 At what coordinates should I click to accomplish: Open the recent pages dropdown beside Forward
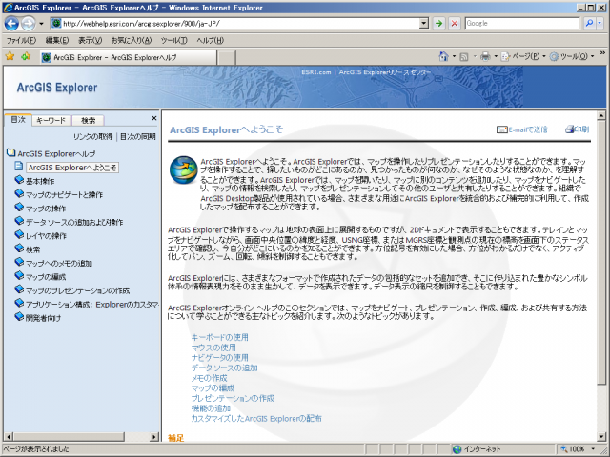coord(41,24)
